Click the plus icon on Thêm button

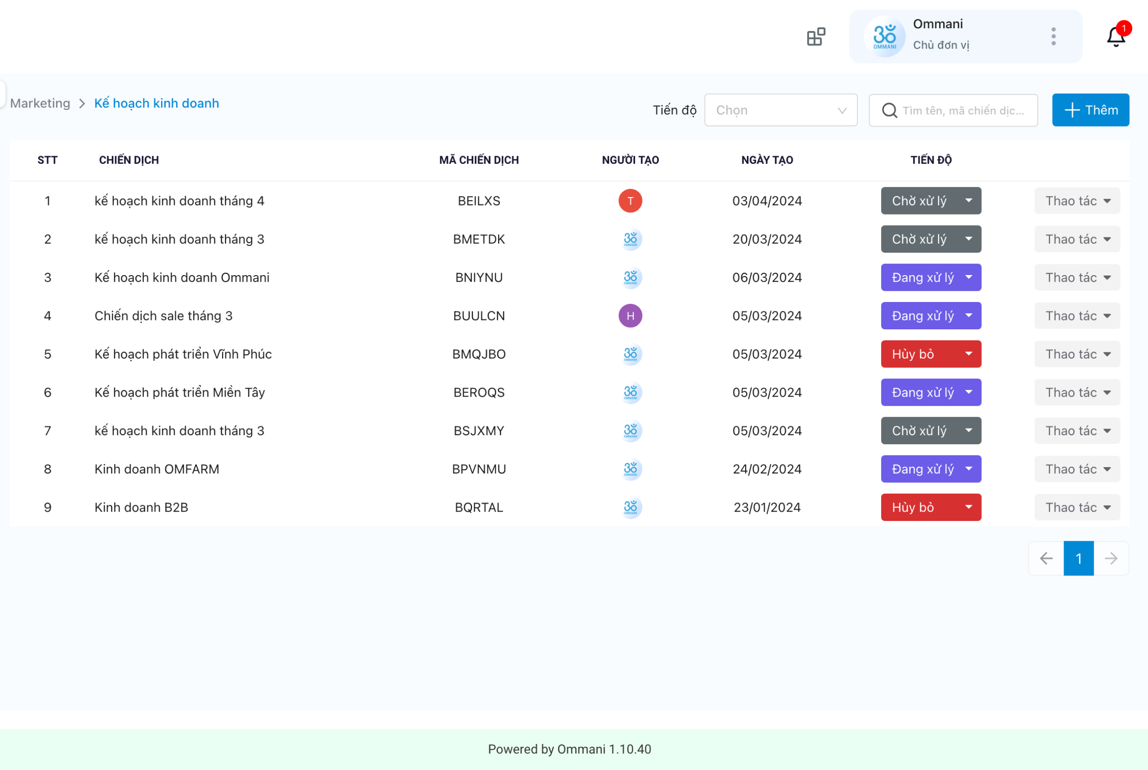[x=1073, y=110]
